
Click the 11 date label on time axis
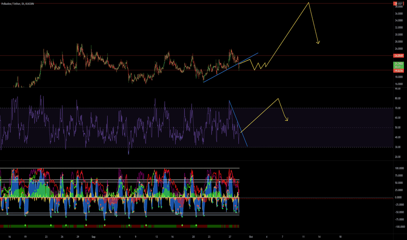point(304,237)
